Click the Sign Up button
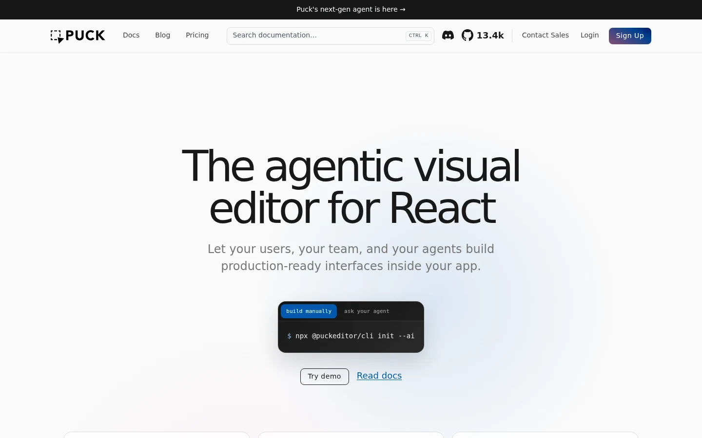Screen dimensions: 702x438 (x=630, y=36)
